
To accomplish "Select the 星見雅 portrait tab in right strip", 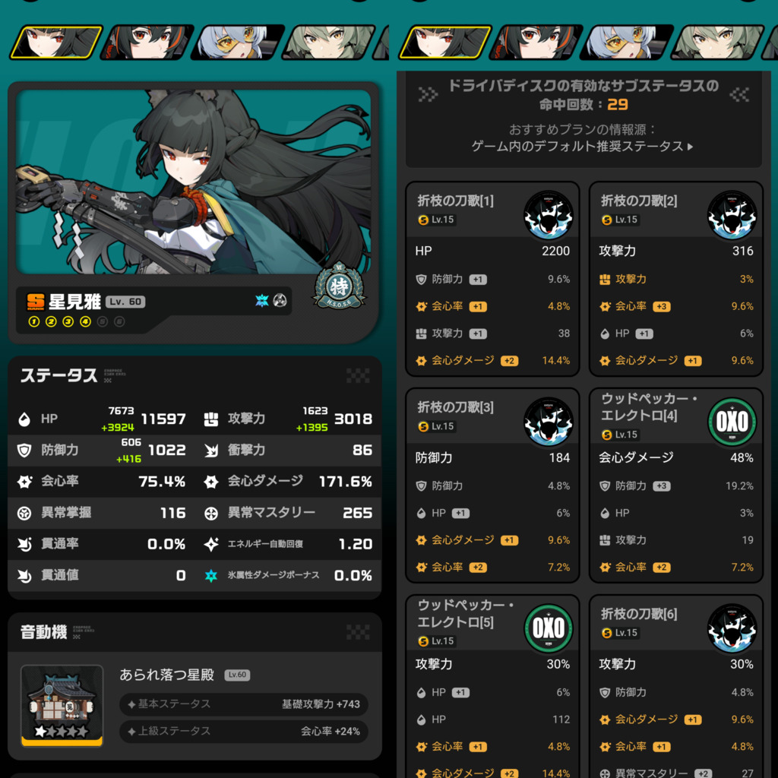I will pos(445,43).
